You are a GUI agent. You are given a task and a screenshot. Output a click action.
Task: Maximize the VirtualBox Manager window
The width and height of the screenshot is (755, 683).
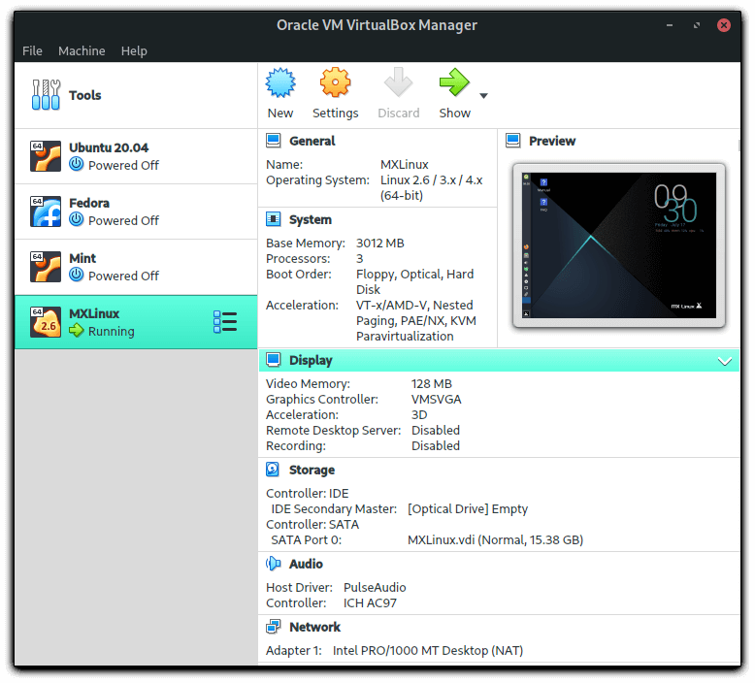coord(697,25)
